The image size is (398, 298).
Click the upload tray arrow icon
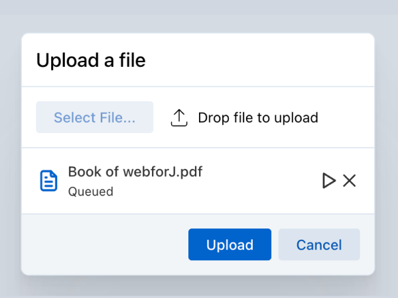point(180,118)
